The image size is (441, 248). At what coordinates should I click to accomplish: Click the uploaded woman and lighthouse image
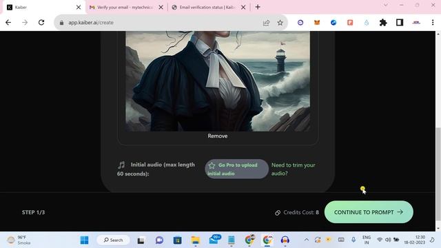(x=218, y=81)
